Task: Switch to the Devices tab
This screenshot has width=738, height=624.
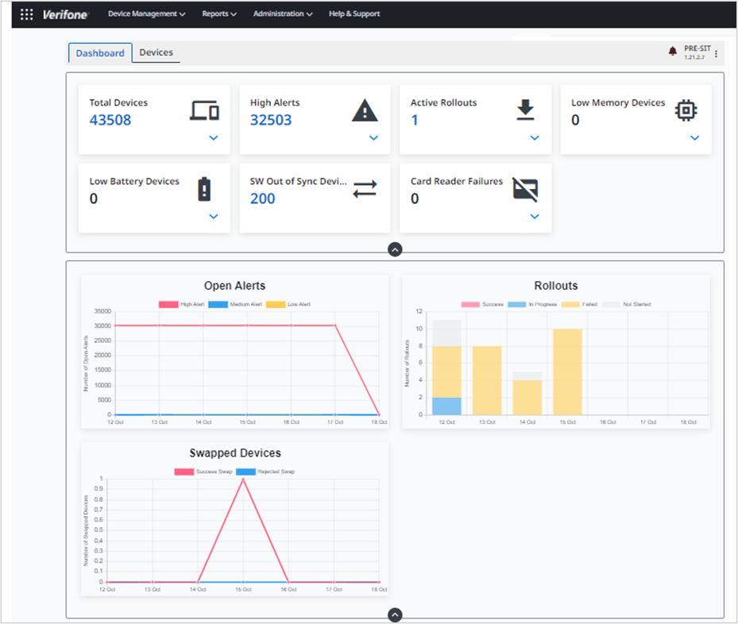Action: (156, 52)
